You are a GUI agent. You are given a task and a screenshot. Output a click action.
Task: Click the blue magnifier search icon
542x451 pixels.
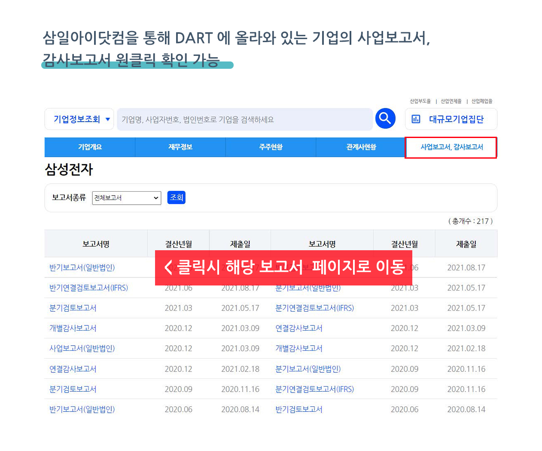385,118
